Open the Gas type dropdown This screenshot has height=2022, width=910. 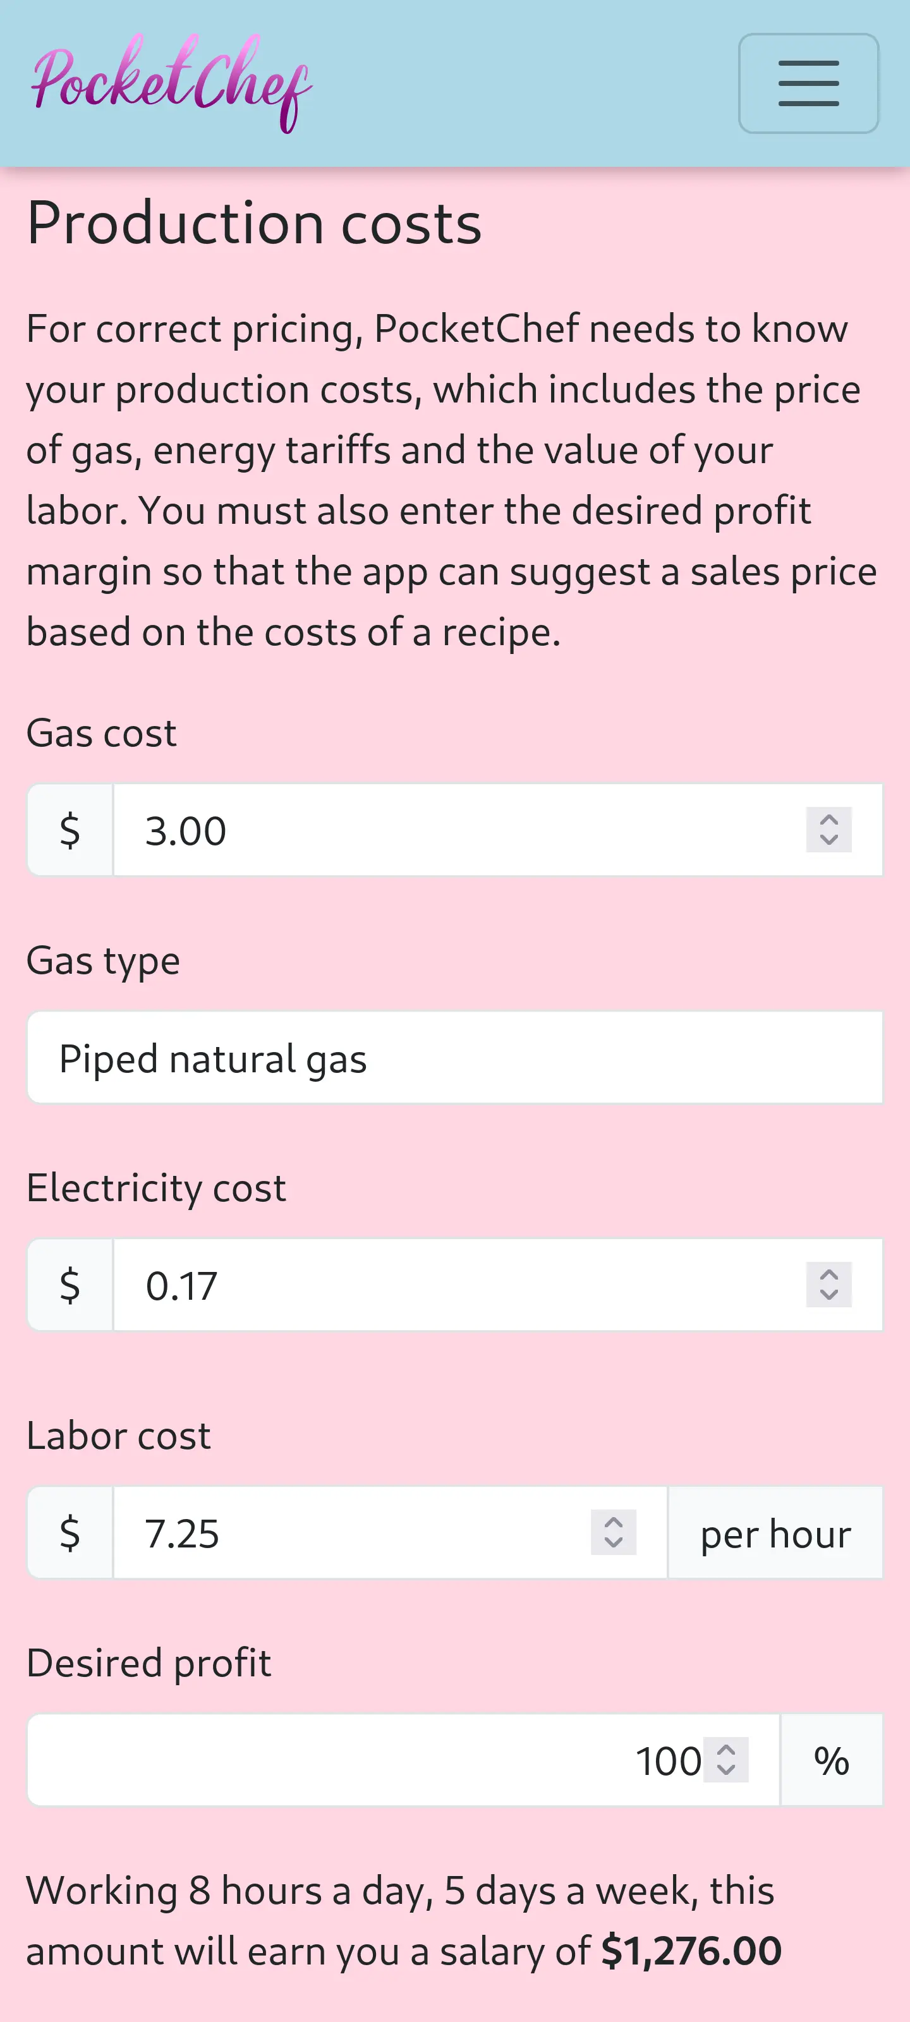[454, 1058]
